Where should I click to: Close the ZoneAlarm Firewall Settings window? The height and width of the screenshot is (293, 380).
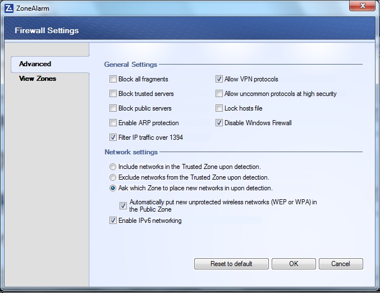(362, 6)
